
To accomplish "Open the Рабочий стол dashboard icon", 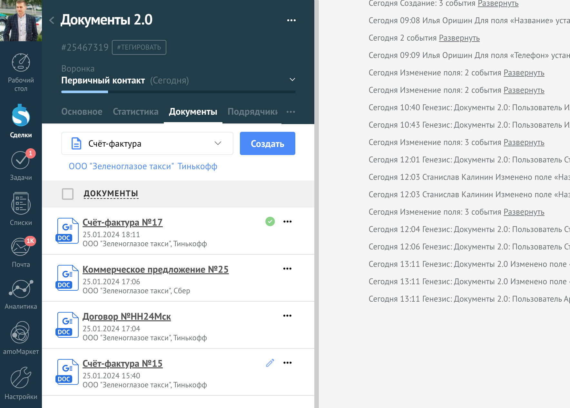I will point(21,63).
